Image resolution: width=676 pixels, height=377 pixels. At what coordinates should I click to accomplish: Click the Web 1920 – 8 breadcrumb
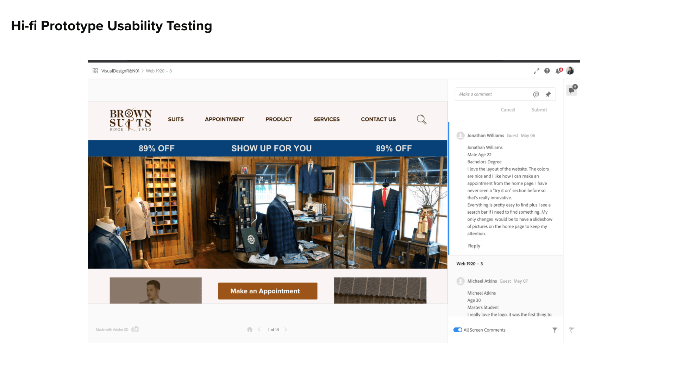coord(159,71)
